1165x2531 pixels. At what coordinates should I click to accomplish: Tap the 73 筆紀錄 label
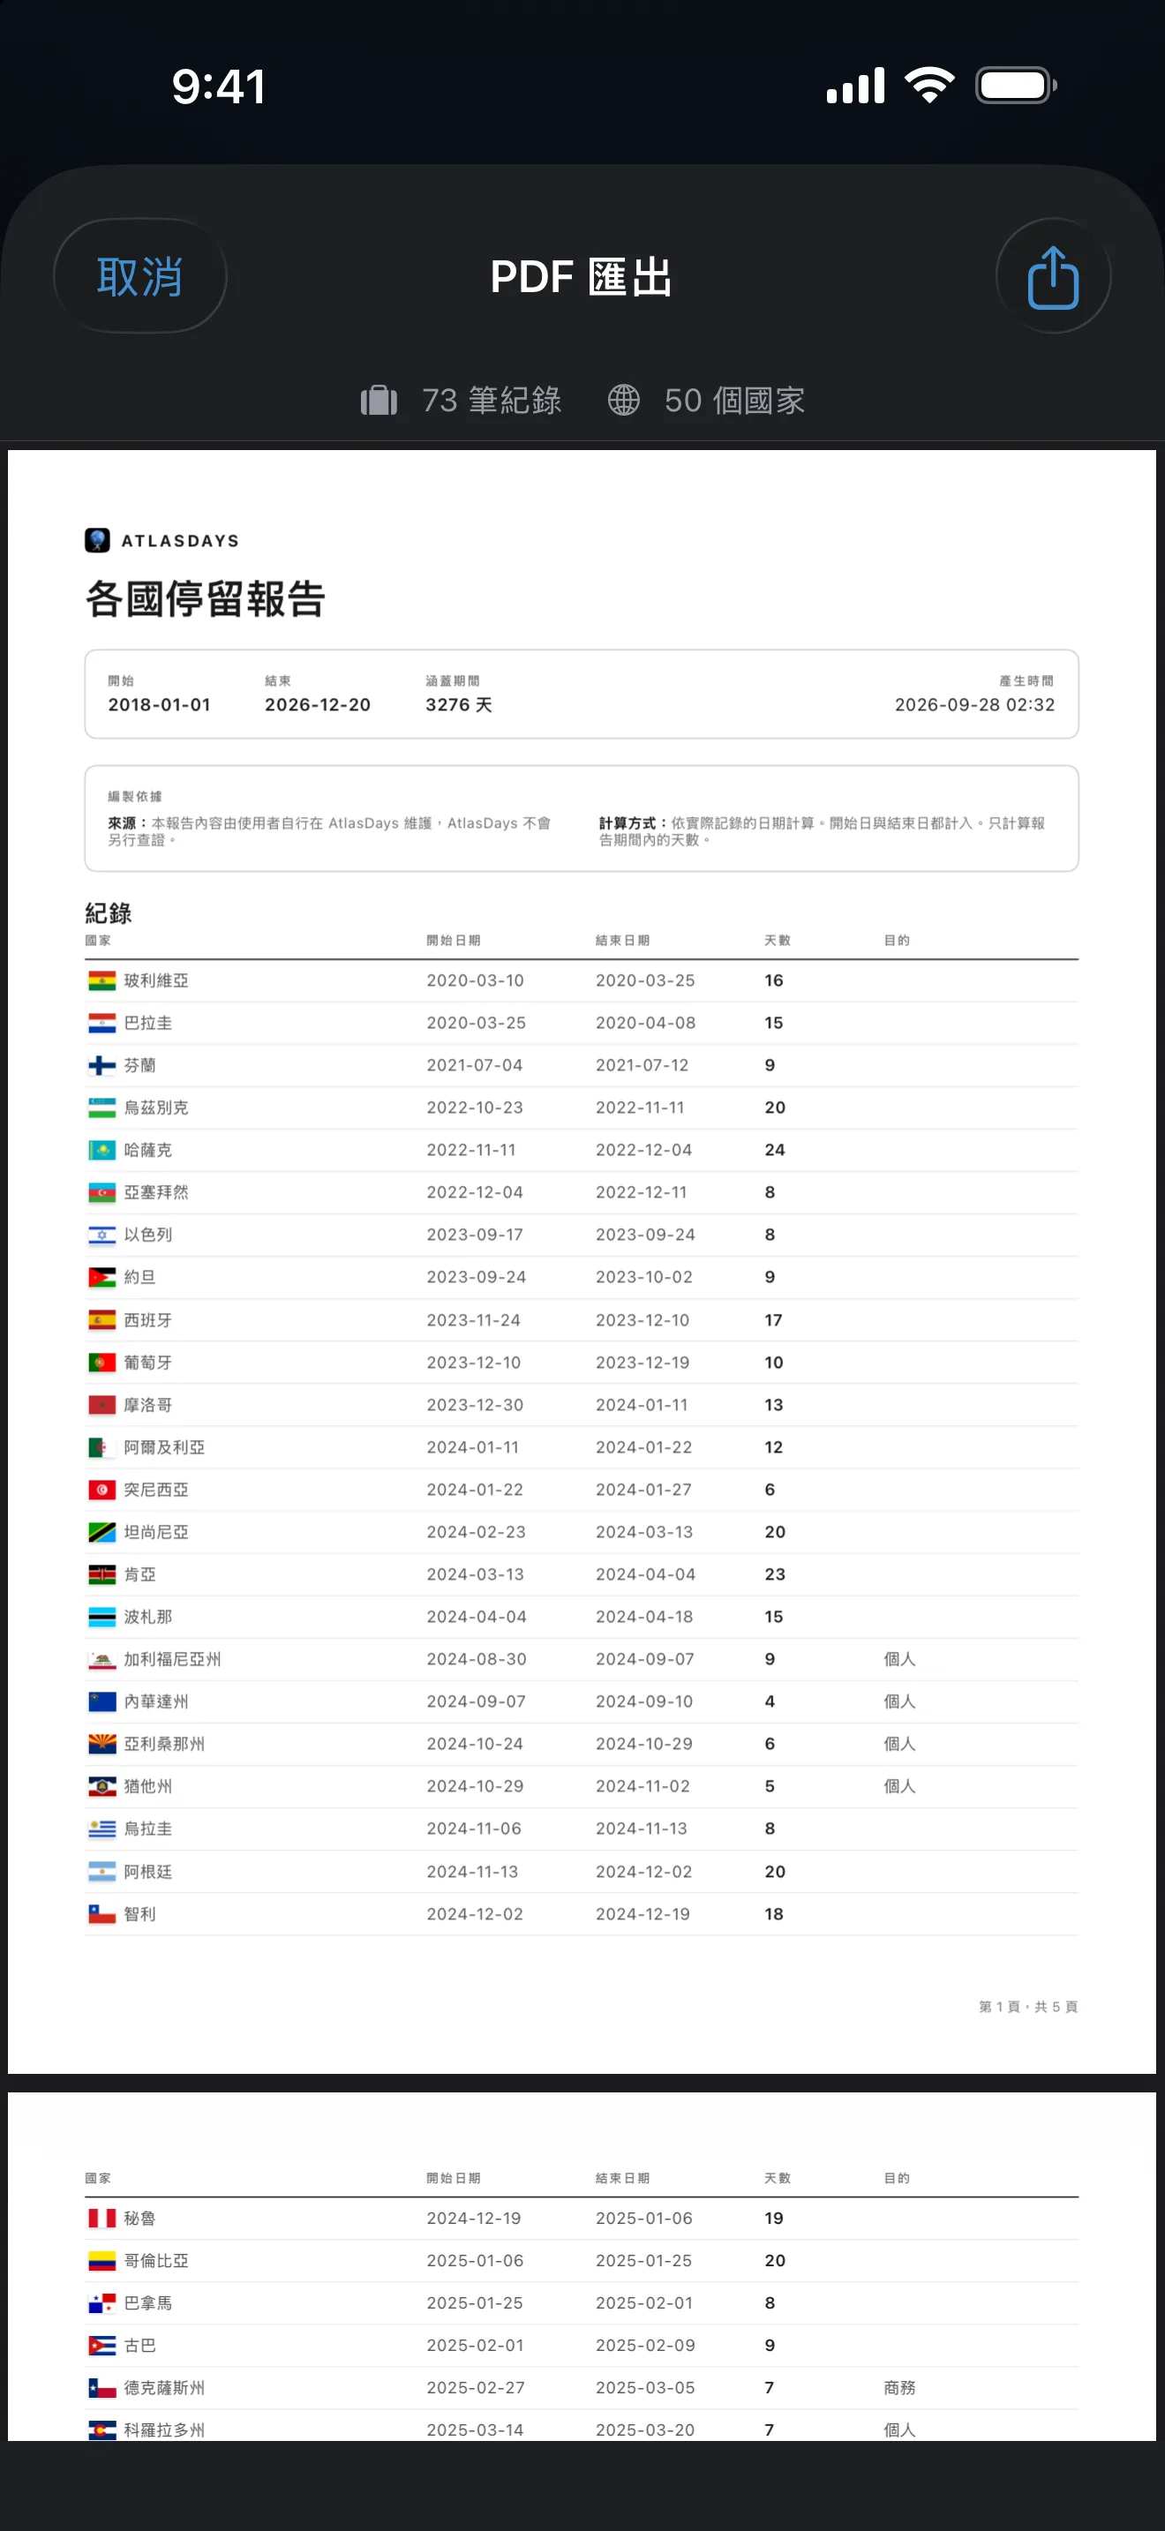[x=491, y=400]
